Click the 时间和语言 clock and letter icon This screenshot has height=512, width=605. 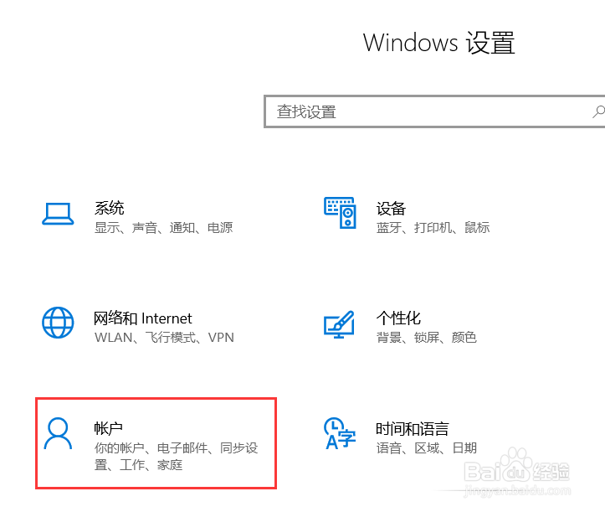click(340, 433)
